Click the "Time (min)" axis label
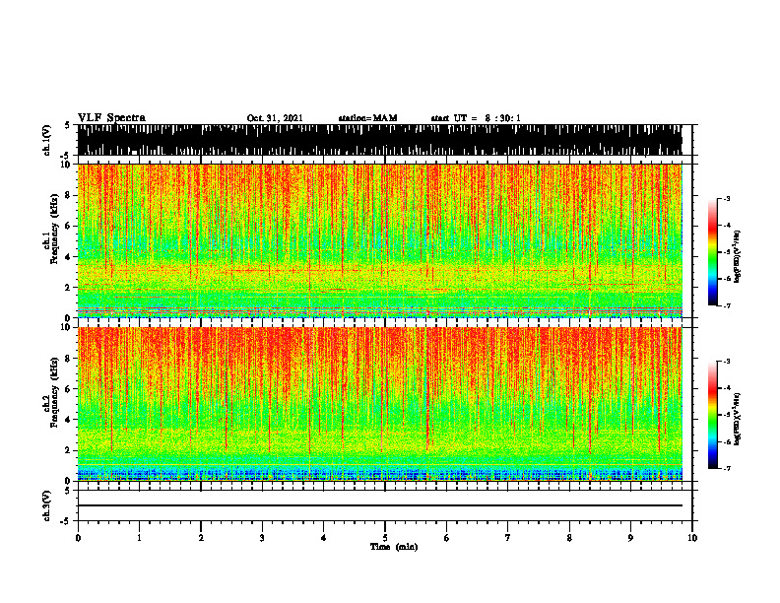Screen dimensions: 780x603 click(394, 547)
